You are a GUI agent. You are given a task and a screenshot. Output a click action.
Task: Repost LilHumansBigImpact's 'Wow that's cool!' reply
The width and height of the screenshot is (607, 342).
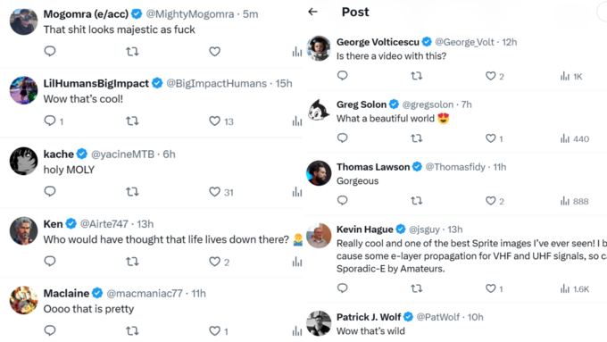point(132,121)
